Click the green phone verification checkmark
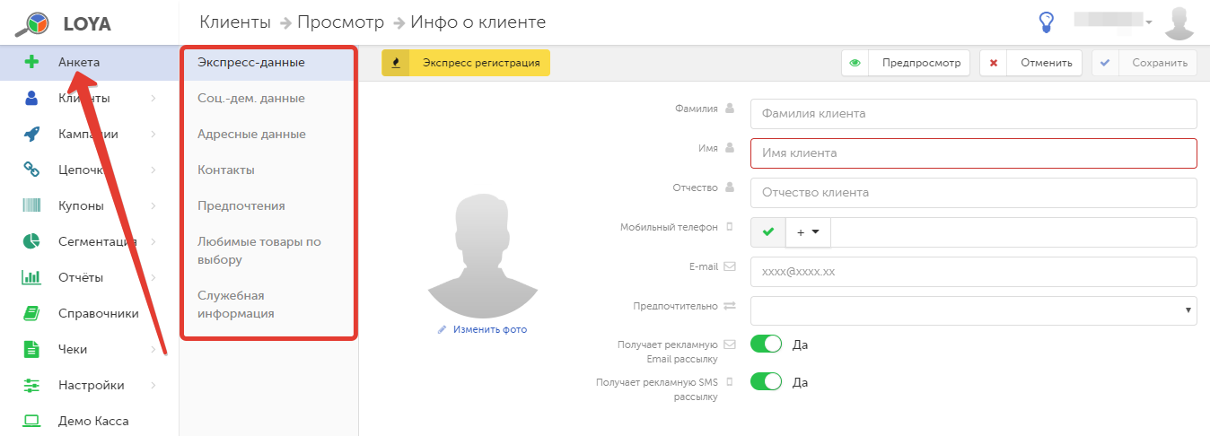The height and width of the screenshot is (436, 1210). coord(767,232)
